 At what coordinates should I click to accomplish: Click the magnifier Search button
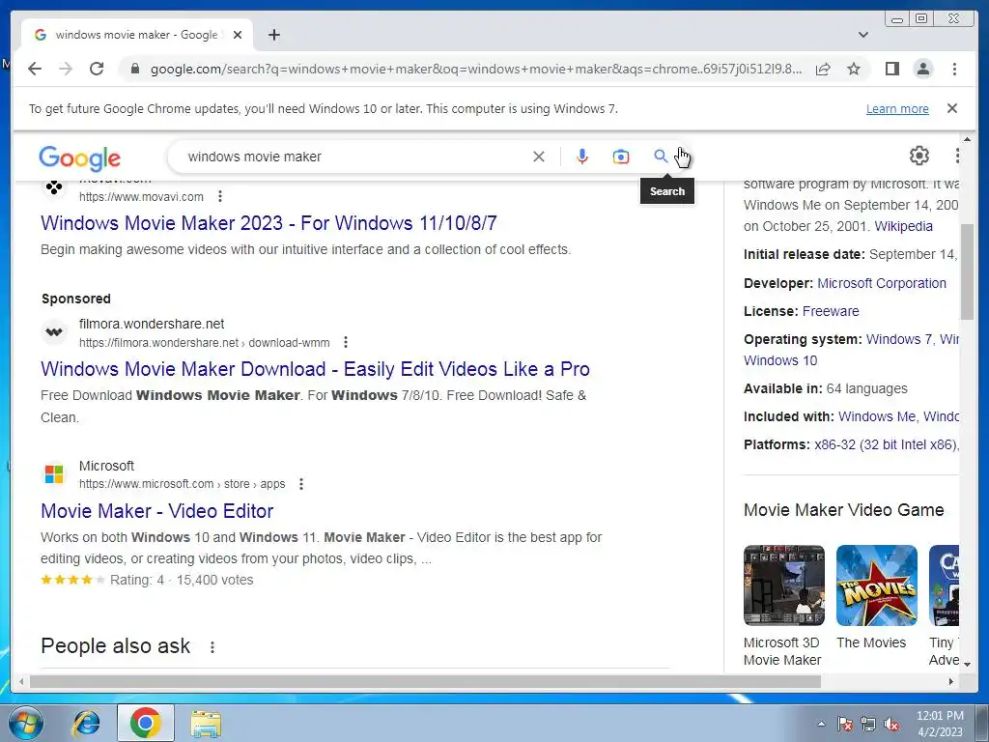tap(661, 156)
